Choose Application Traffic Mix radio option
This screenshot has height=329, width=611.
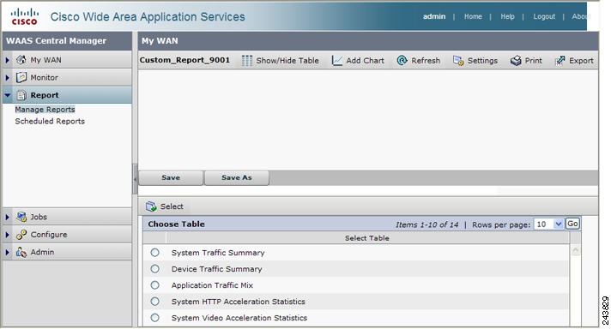click(x=155, y=285)
